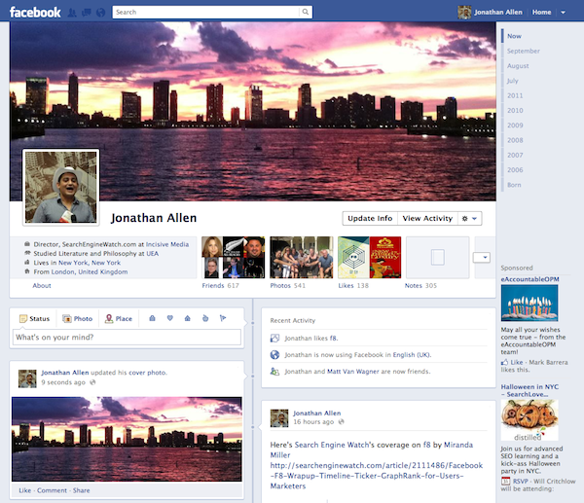Open English (UK) link in Recent Activity
The image size is (584, 503).
(x=411, y=355)
